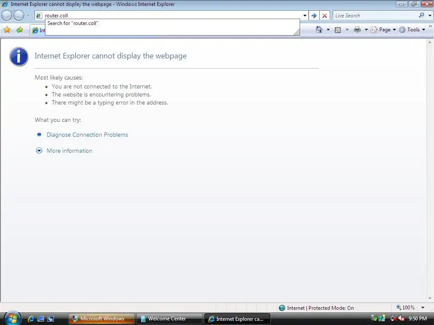Expand the Feeds dropdown arrow

(347, 30)
